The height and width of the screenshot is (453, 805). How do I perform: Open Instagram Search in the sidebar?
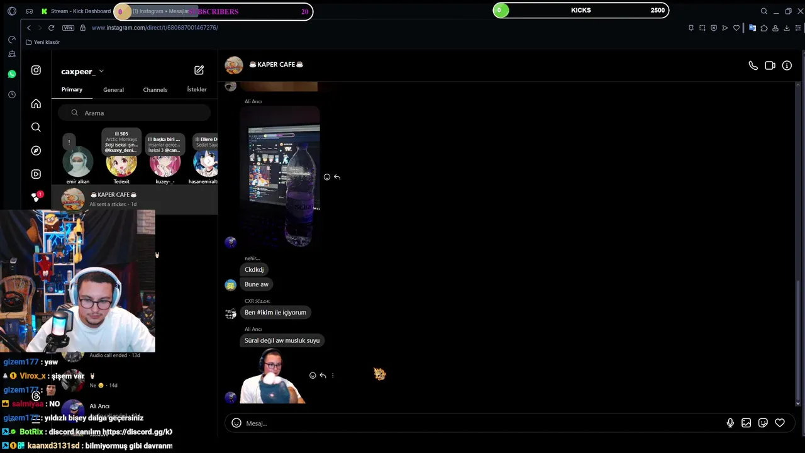[36, 127]
